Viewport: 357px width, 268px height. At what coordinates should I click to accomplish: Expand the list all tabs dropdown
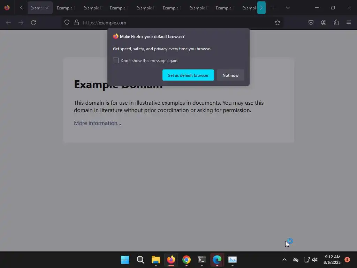point(288,8)
